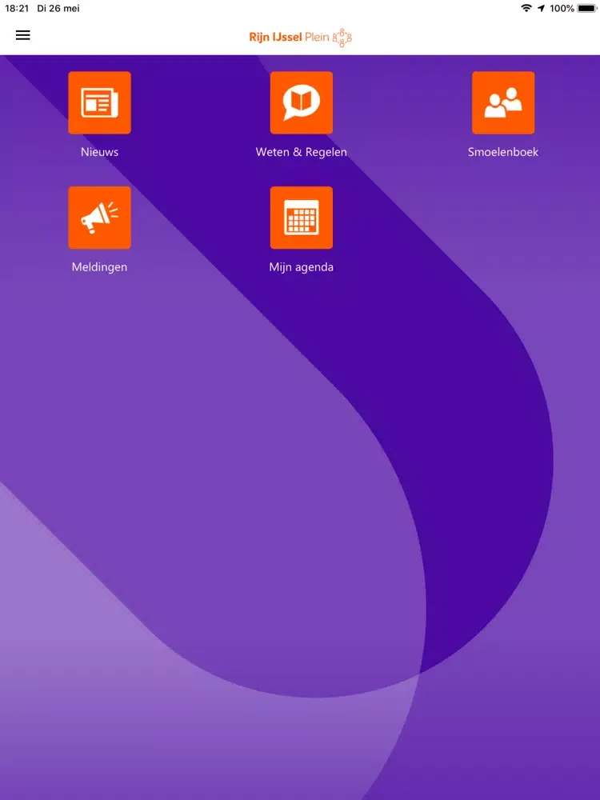The width and height of the screenshot is (600, 800).
Task: Tap the 100% battery percentage
Action: click(x=562, y=8)
